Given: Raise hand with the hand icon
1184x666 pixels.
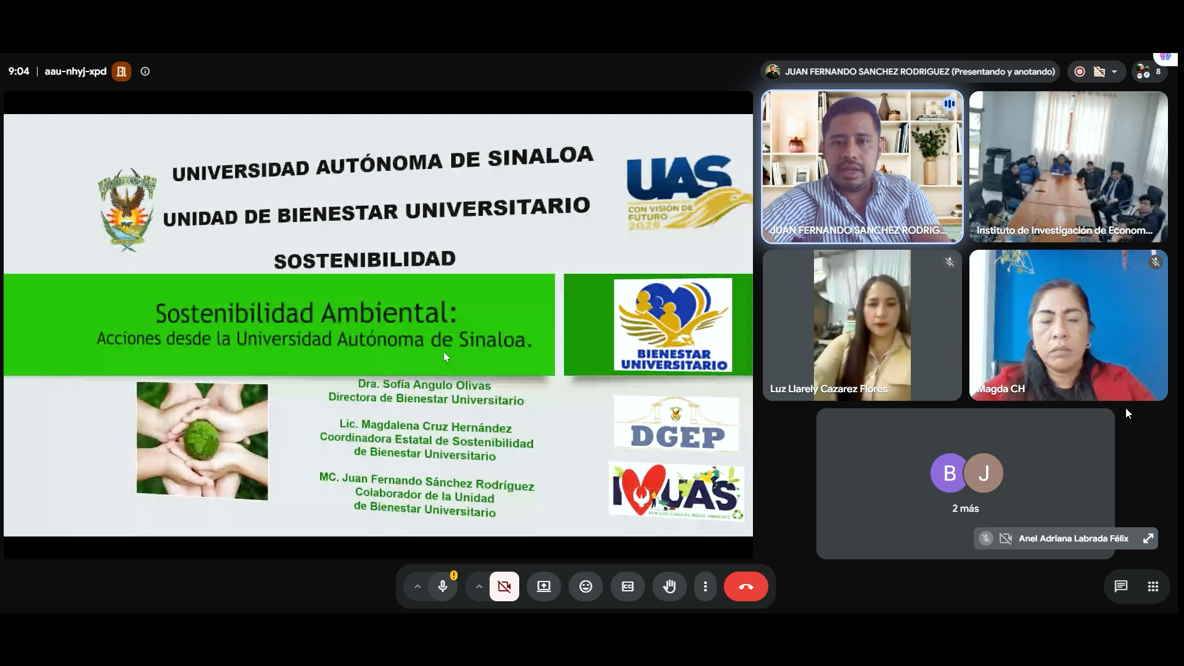Looking at the screenshot, I should point(670,586).
